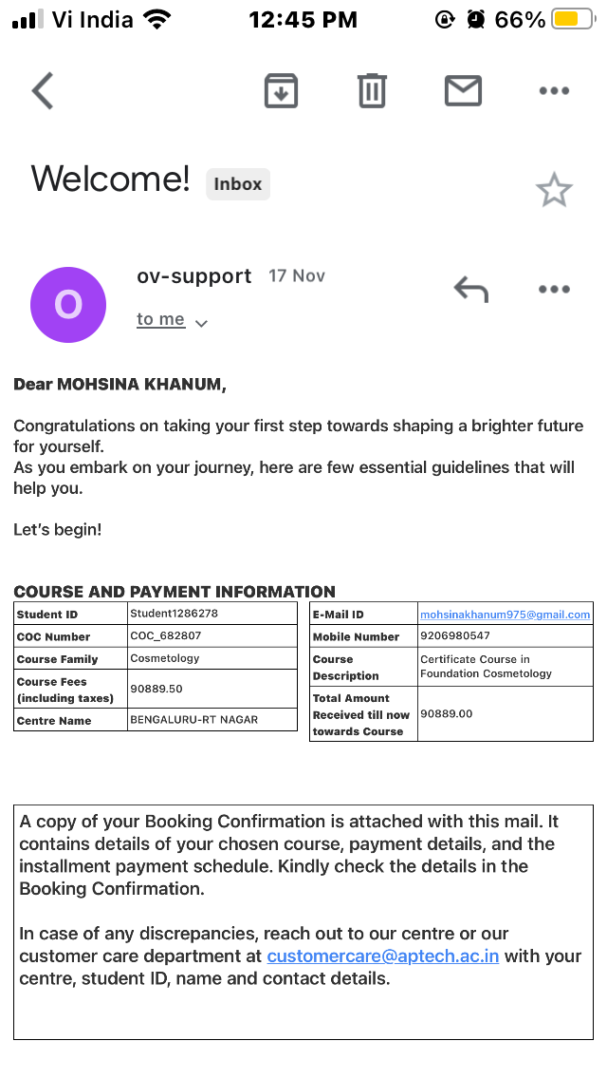Tap the purple O sender avatar
Screen dimensions: 607x1079
tap(68, 304)
